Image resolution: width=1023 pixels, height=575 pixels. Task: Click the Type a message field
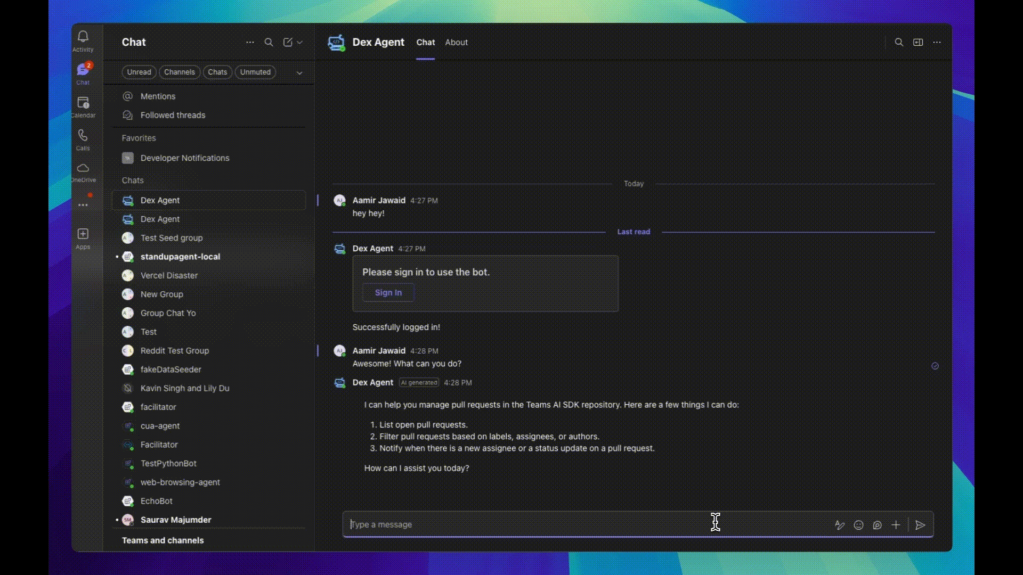pos(533,524)
